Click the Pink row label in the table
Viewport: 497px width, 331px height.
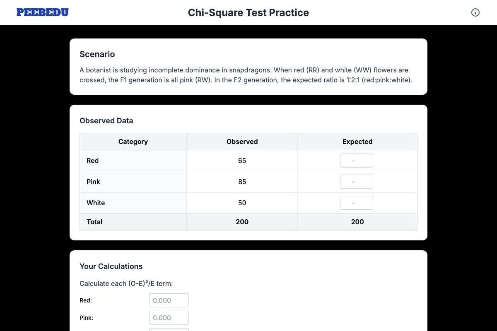[x=93, y=181]
